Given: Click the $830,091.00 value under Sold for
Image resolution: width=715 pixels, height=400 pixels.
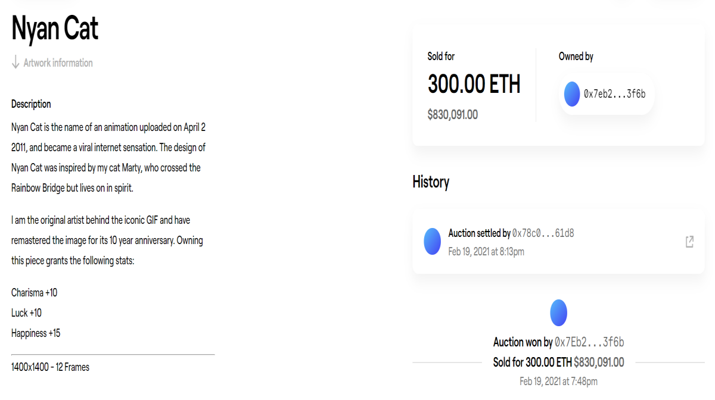Looking at the screenshot, I should pyautogui.click(x=453, y=115).
